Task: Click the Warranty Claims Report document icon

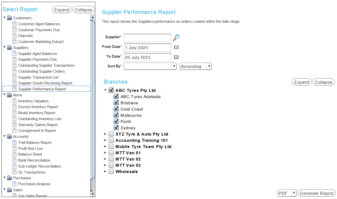Action: pyautogui.click(x=15, y=125)
